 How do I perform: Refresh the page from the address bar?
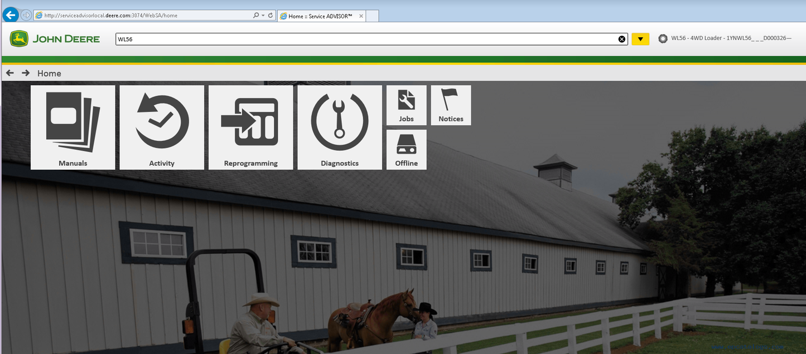(271, 16)
